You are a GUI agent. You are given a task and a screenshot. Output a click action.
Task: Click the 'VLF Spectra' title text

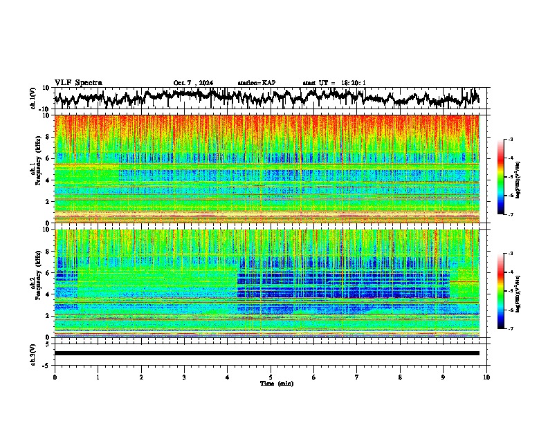(78, 83)
